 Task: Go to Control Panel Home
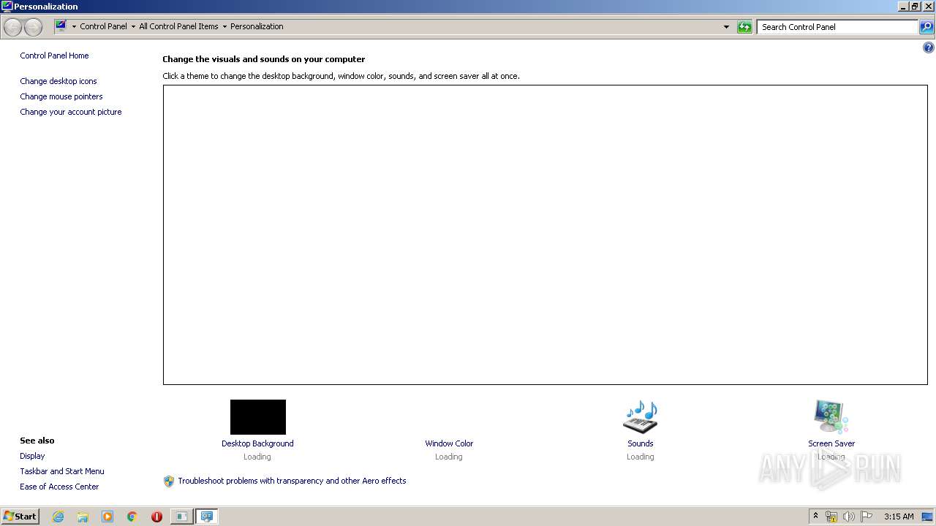[54, 56]
